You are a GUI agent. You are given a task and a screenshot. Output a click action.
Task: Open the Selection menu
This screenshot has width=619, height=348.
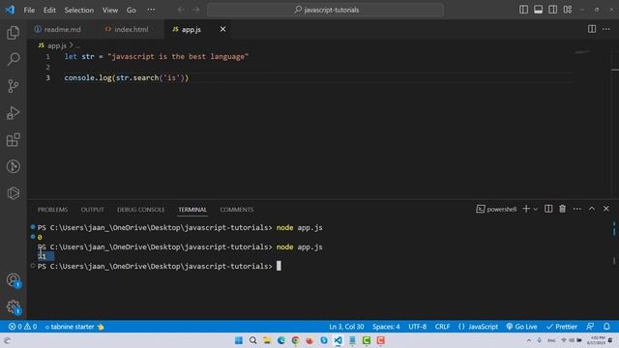(x=79, y=10)
